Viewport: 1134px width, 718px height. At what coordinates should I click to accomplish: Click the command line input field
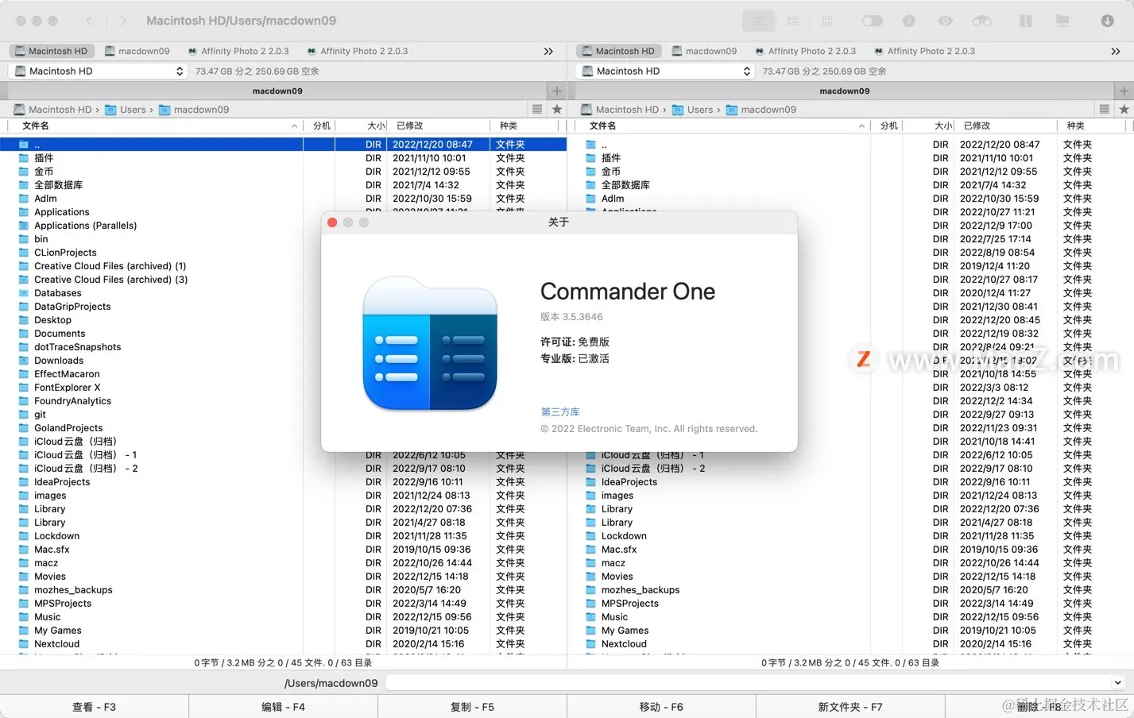click(x=756, y=683)
